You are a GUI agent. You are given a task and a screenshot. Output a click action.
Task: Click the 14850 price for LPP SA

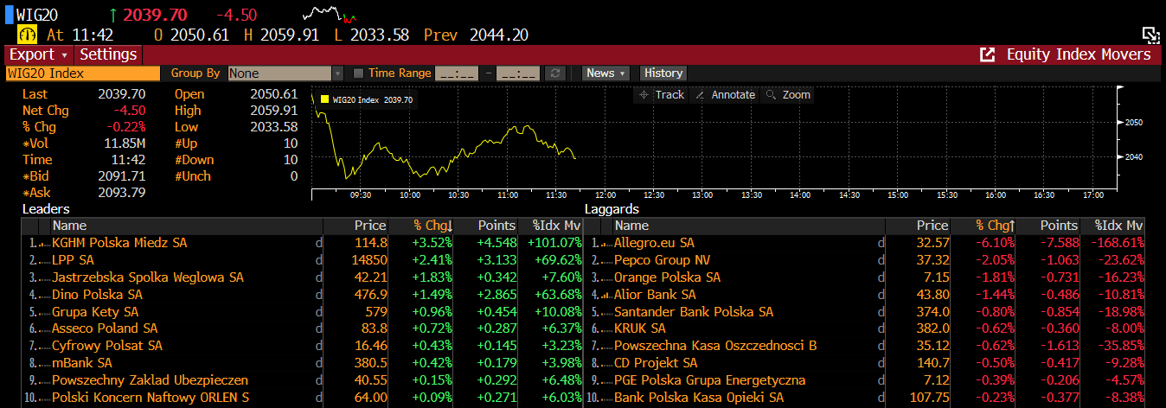[369, 260]
